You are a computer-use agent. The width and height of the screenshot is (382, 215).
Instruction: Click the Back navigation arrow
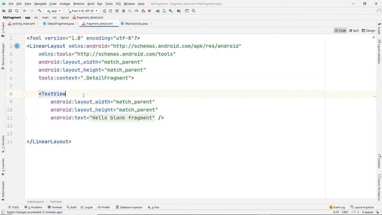[24, 11]
